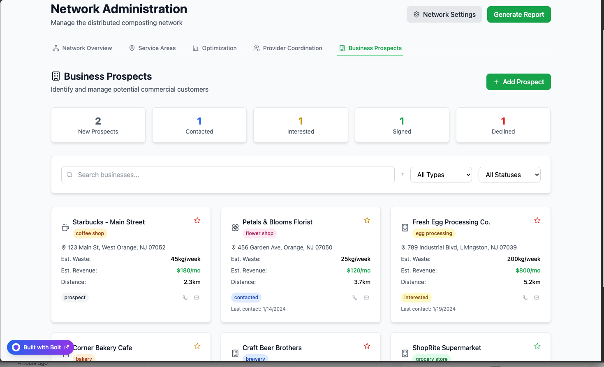
Task: Click the $180/mo revenue value
Action: tap(189, 270)
